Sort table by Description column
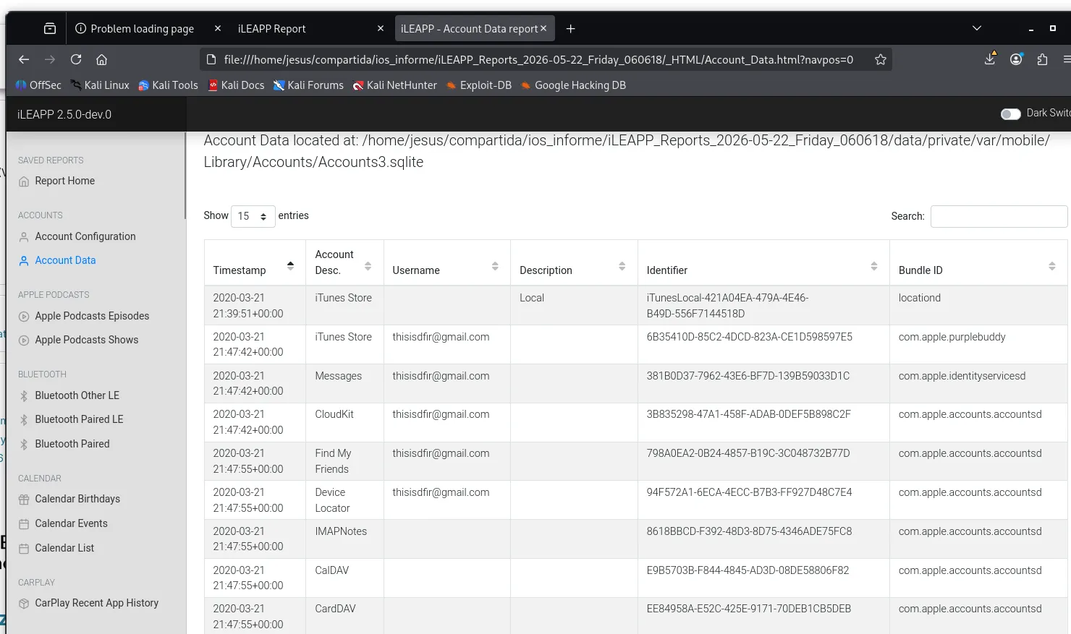 click(622, 266)
